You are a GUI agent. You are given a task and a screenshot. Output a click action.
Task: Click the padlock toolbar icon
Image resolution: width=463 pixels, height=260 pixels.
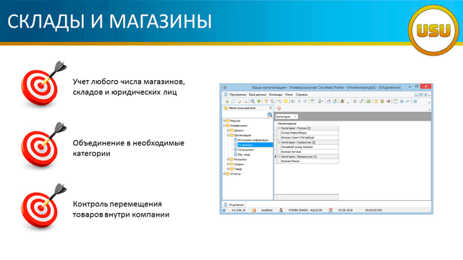coord(375,101)
